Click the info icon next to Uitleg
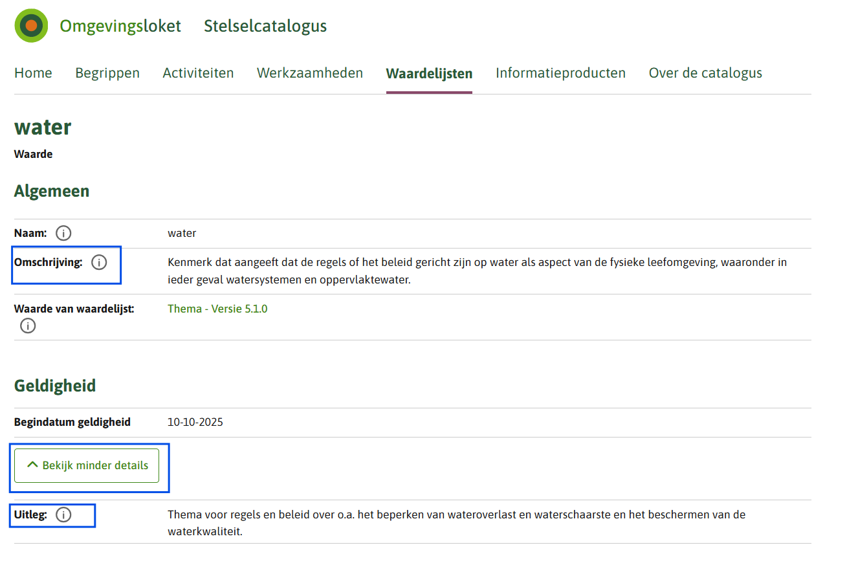This screenshot has height=565, width=858. tap(63, 515)
